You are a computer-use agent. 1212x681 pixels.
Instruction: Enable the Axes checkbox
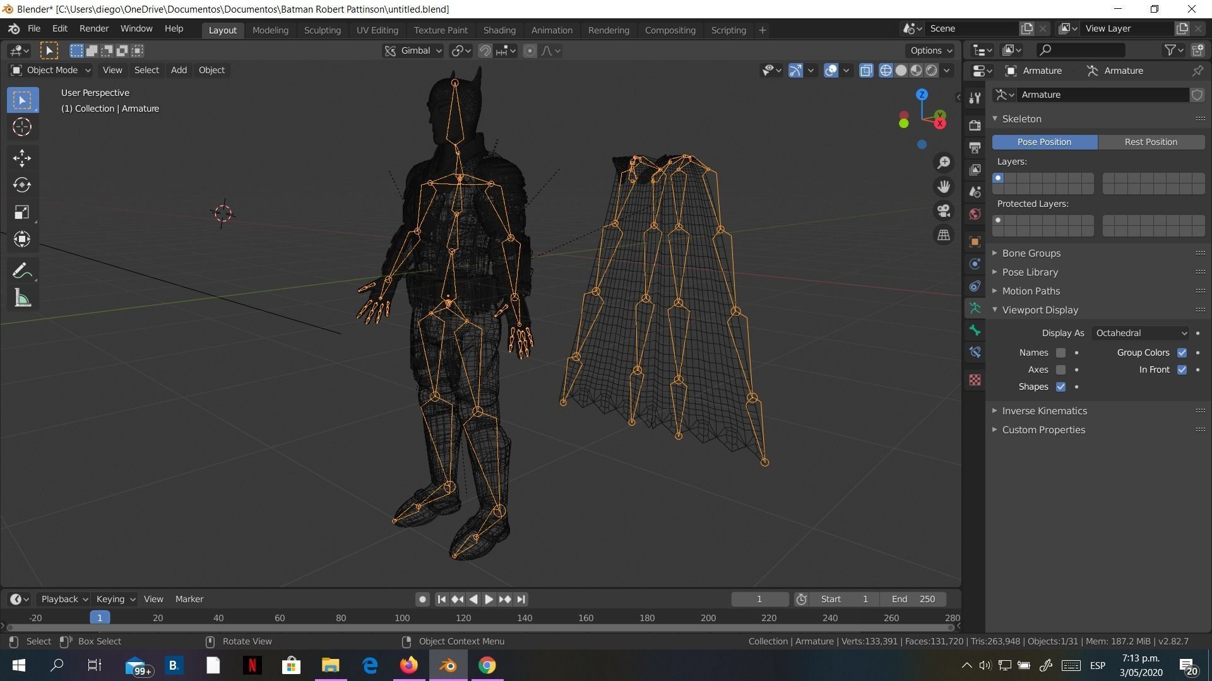pos(1060,370)
